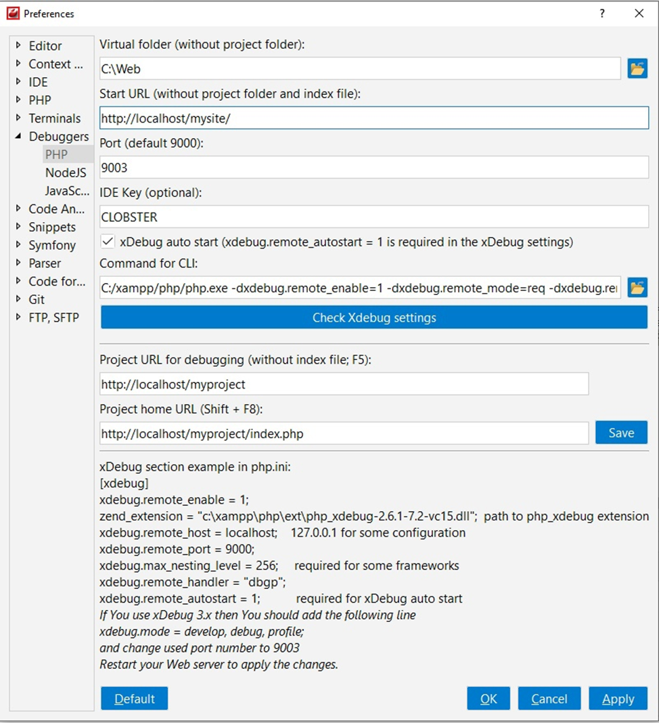
Task: Click the 'xdebug.remote_handler = "dbgp";' line
Action: (x=193, y=582)
